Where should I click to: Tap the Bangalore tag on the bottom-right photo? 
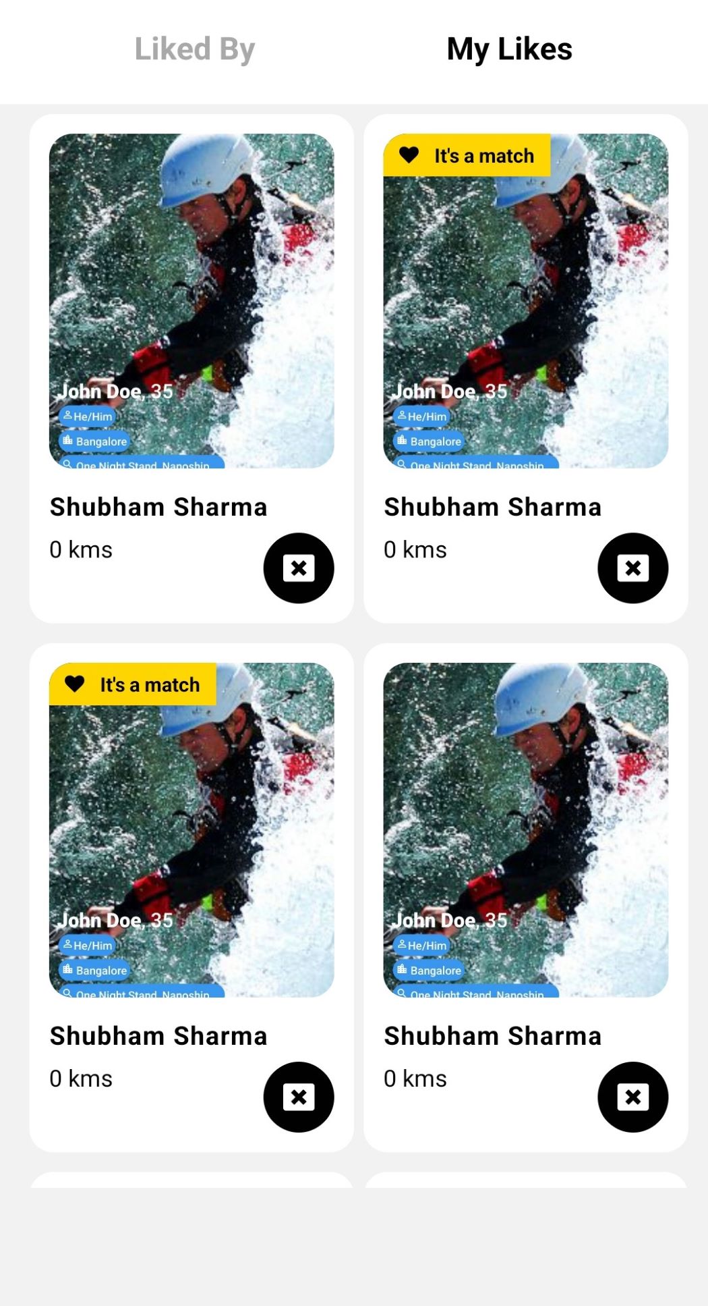[x=429, y=971]
